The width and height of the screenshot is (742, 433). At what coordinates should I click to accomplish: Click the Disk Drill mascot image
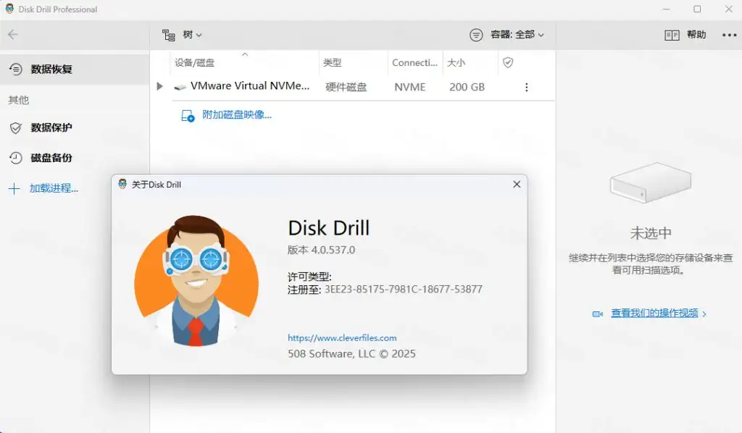[196, 280]
